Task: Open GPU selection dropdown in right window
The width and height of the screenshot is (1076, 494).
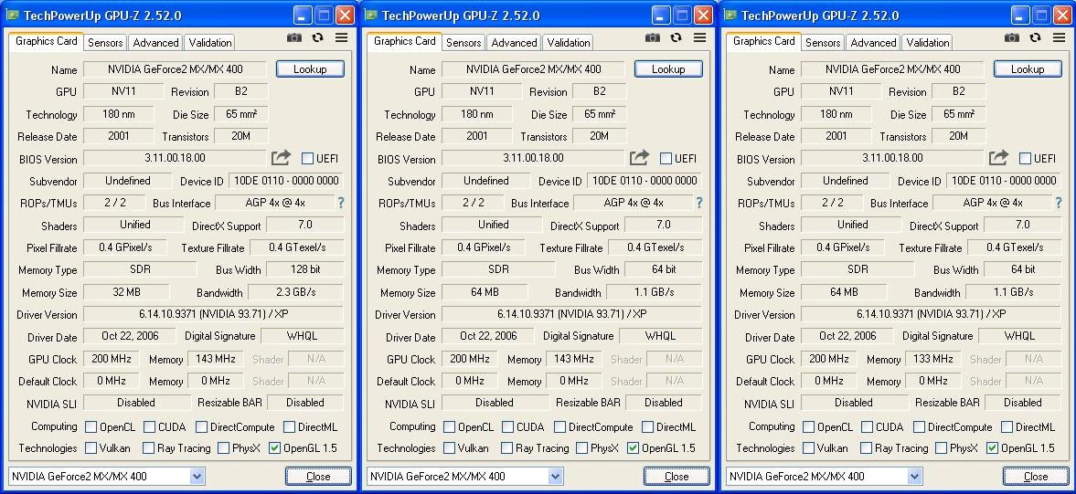Action: point(915,476)
